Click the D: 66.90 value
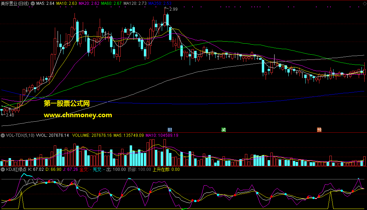 click(x=53, y=169)
